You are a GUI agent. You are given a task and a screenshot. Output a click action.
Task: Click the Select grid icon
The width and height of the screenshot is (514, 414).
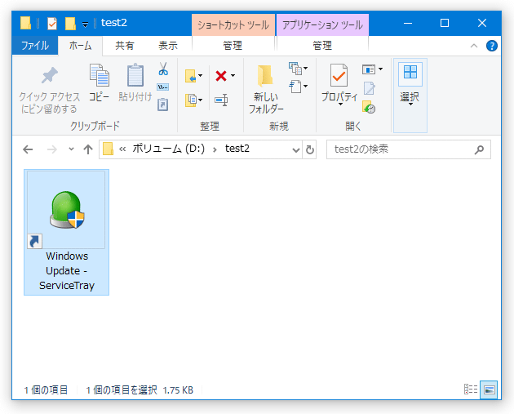pyautogui.click(x=410, y=73)
